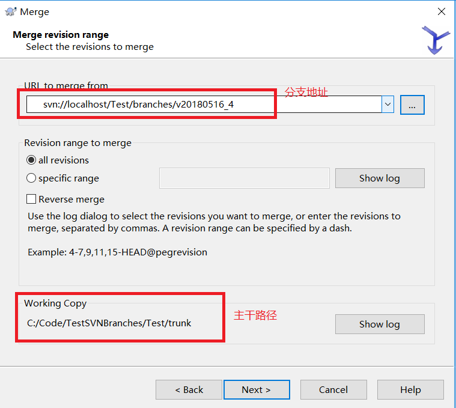Show log for the Working Copy
This screenshot has width=456, height=408.
point(380,324)
